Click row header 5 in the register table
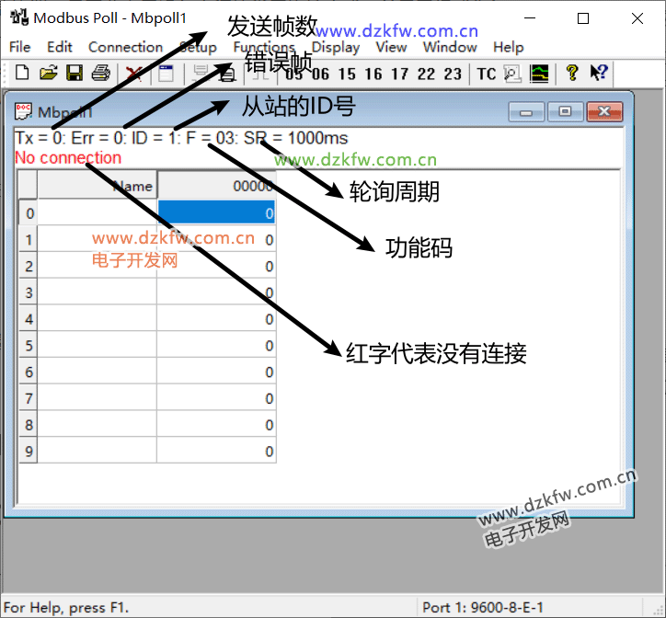This screenshot has height=618, width=666. tap(28, 346)
